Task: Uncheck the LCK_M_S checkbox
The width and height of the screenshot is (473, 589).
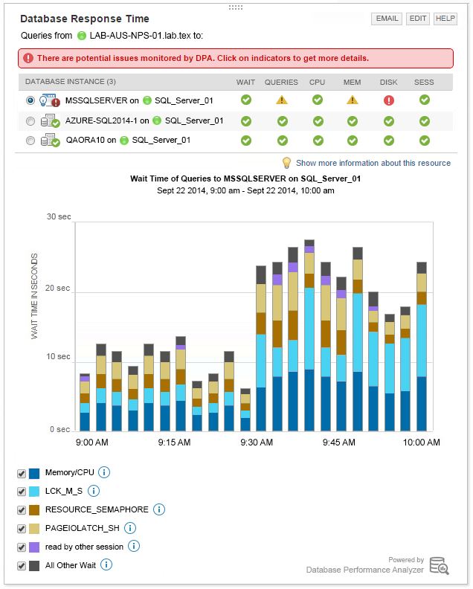Action: [22, 492]
